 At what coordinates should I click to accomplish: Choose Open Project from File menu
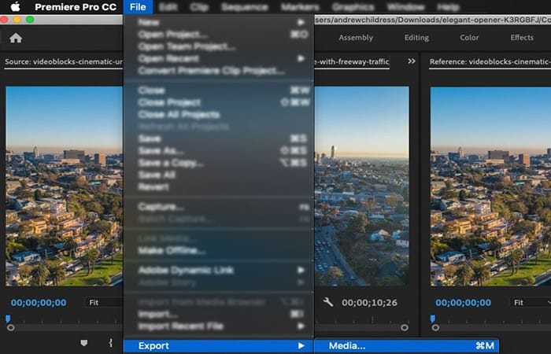[219, 35]
